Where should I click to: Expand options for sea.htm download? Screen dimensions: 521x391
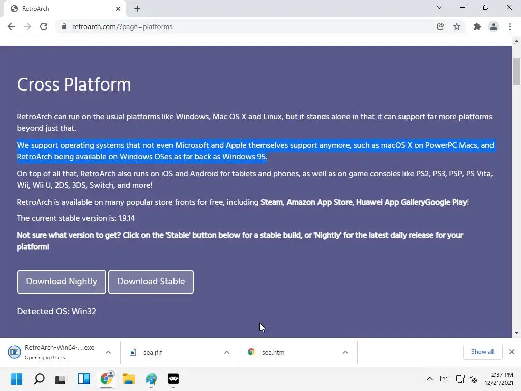pyautogui.click(x=345, y=352)
